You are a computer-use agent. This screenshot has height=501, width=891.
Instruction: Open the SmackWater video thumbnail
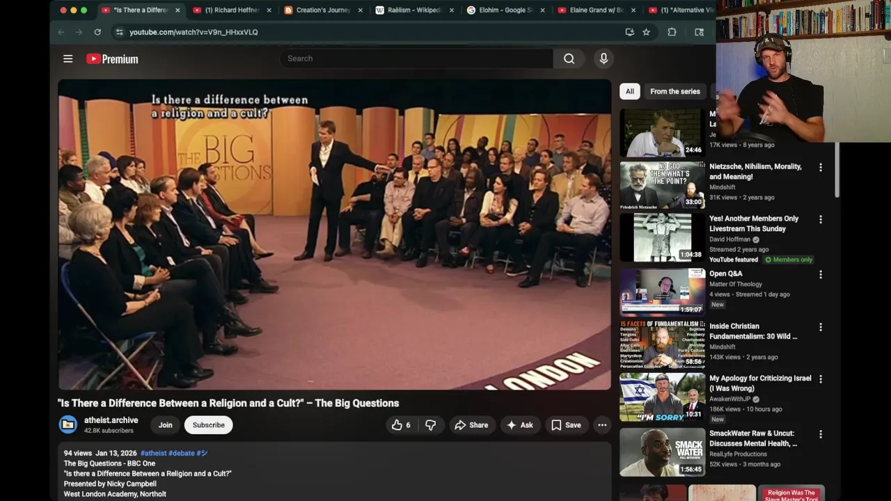coord(662,452)
